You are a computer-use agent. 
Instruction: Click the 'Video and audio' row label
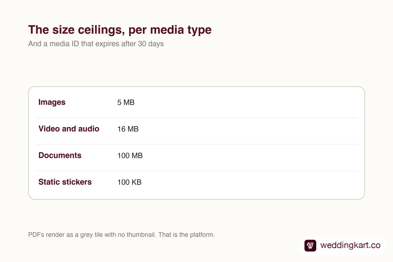click(x=69, y=129)
